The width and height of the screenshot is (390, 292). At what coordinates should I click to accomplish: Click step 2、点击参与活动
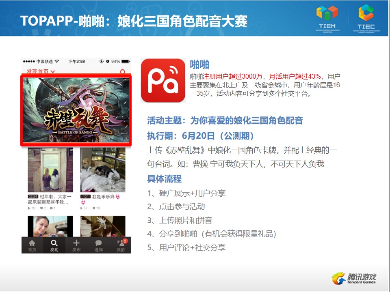point(176,206)
